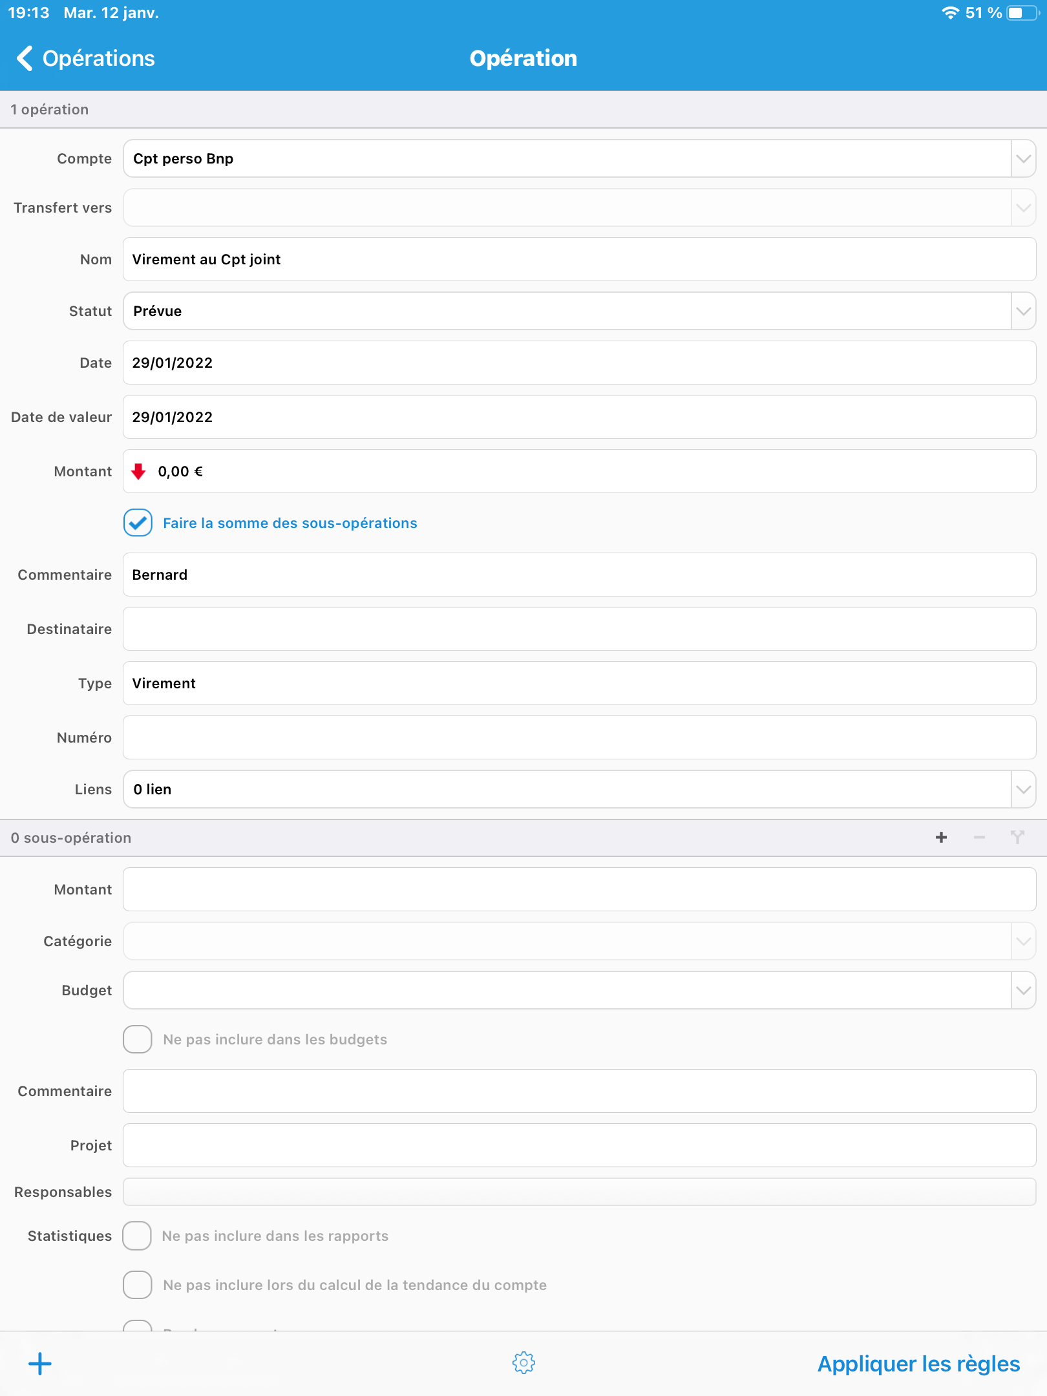Tap the bottom-left plus icon
1047x1396 pixels.
(x=40, y=1364)
